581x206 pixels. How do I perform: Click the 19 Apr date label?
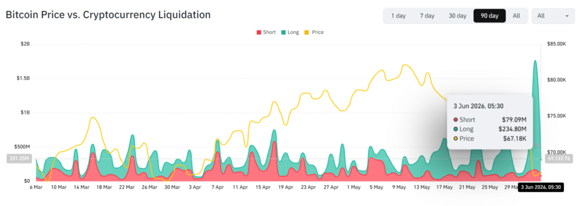point(286,187)
